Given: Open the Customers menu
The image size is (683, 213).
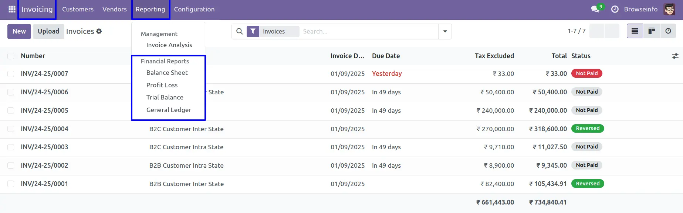Looking at the screenshot, I should [x=78, y=9].
